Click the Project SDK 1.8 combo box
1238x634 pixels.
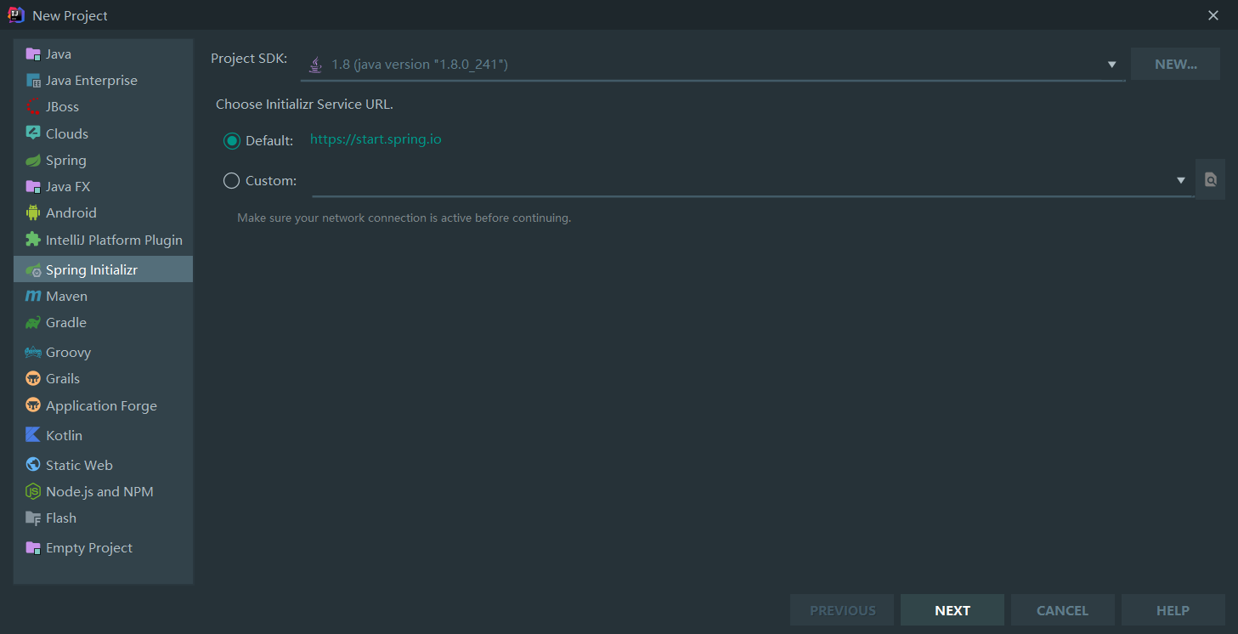713,65
